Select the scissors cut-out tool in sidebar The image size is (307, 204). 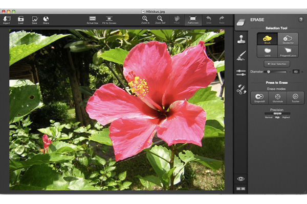[242, 89]
